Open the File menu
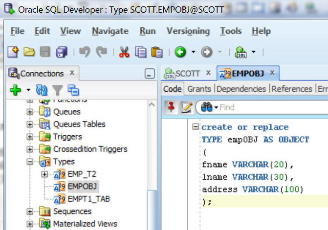The image size is (328, 230). tap(18, 31)
